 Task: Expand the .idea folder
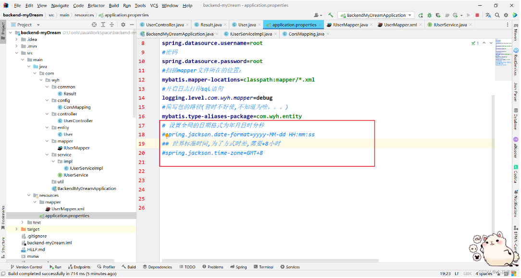[x=17, y=39]
